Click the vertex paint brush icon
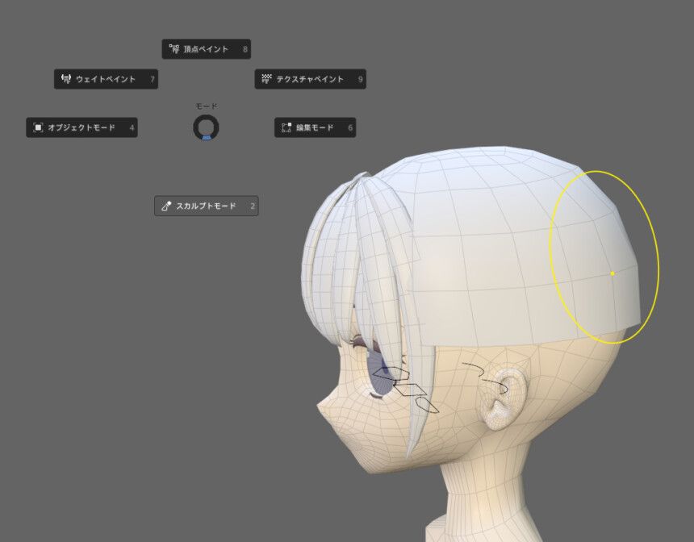 tap(174, 48)
